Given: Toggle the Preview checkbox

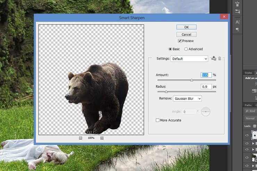Looking at the screenshot, I should pos(180,41).
